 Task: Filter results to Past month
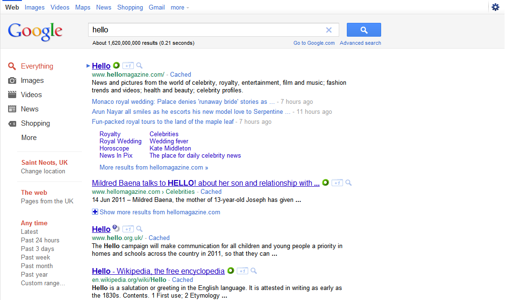(37, 266)
